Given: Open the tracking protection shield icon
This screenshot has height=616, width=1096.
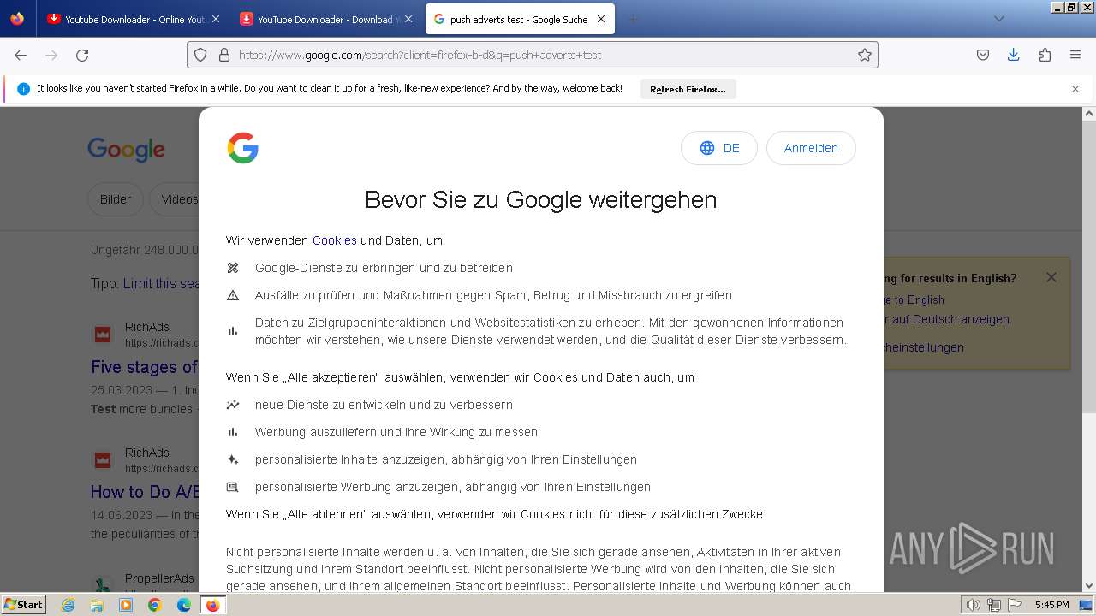Looking at the screenshot, I should tap(200, 55).
